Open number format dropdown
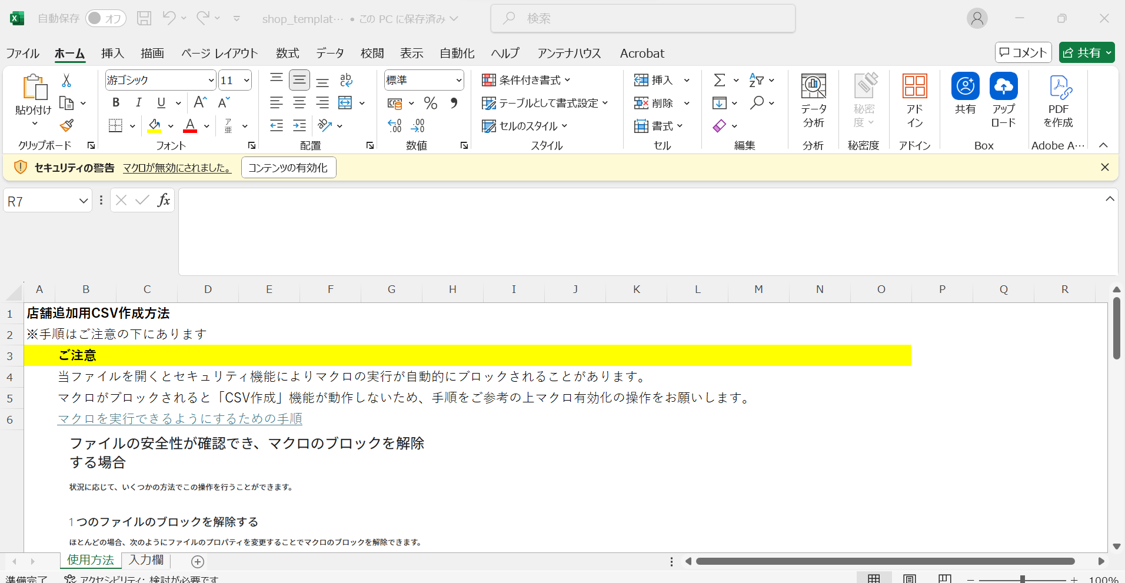Screen dimensions: 1125x583 pos(458,80)
